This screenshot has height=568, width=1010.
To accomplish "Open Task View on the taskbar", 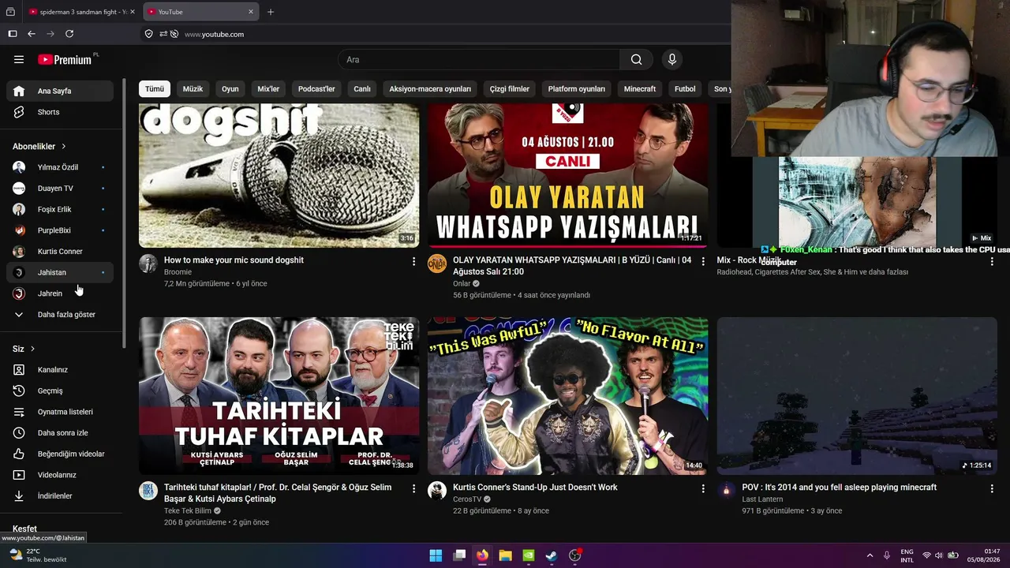I will tap(459, 555).
